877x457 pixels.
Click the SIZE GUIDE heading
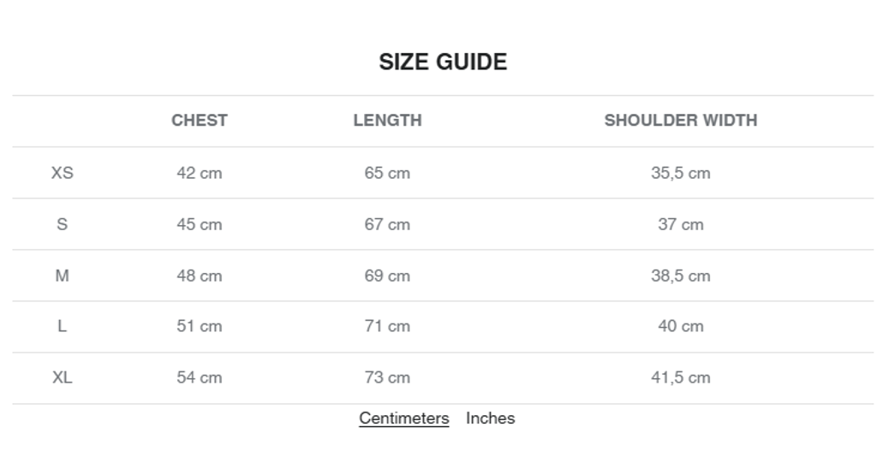443,62
